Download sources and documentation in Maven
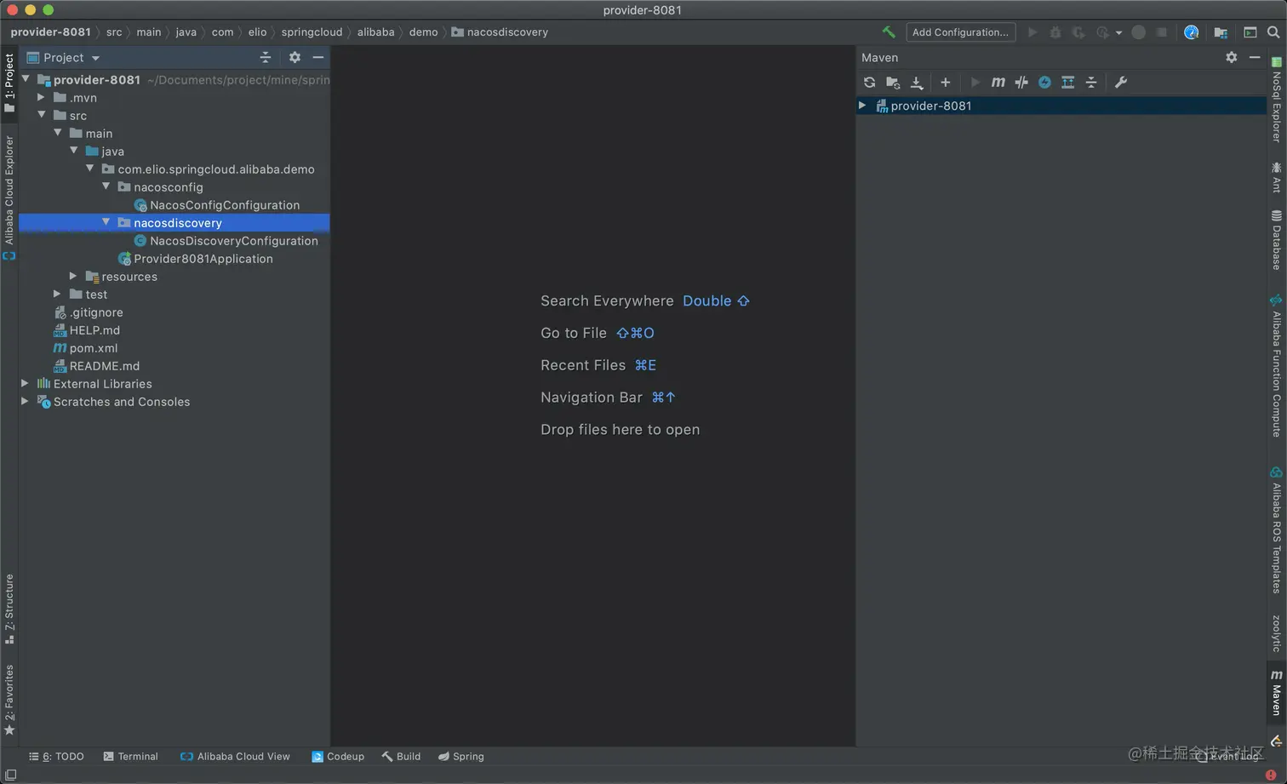This screenshot has width=1287, height=784. [917, 83]
